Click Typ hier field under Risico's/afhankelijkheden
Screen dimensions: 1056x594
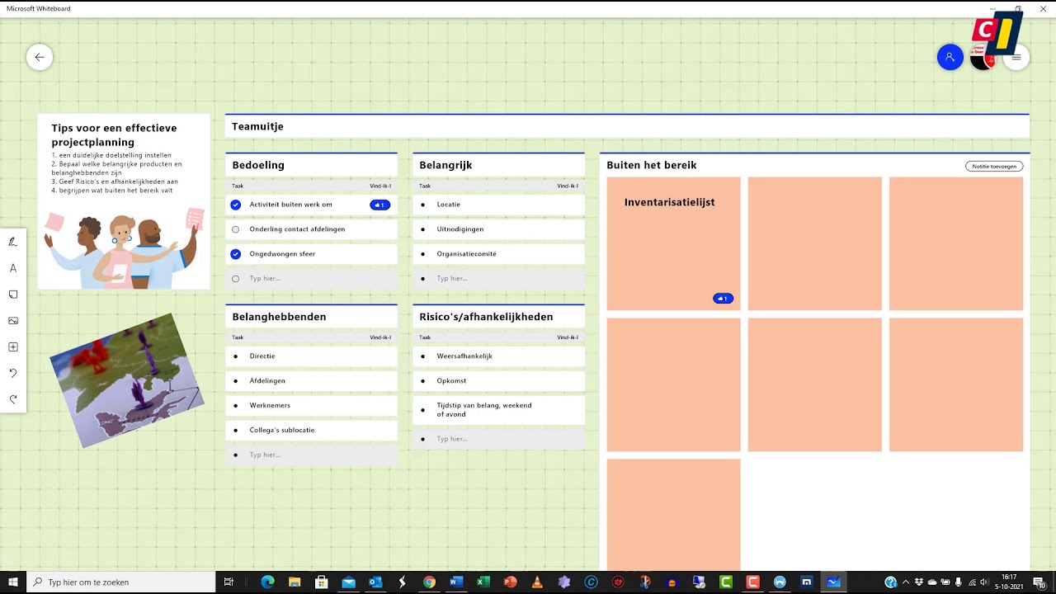pos(498,439)
